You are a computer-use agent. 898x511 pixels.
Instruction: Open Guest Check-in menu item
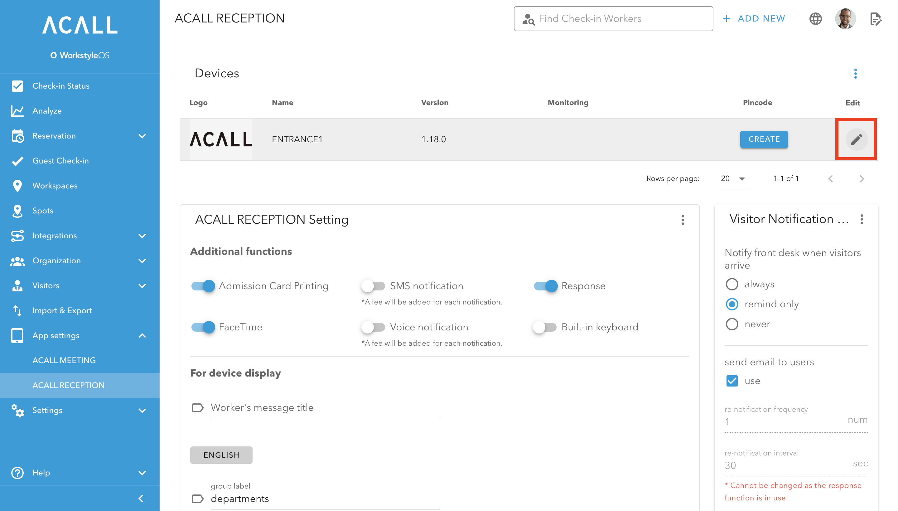click(x=80, y=161)
